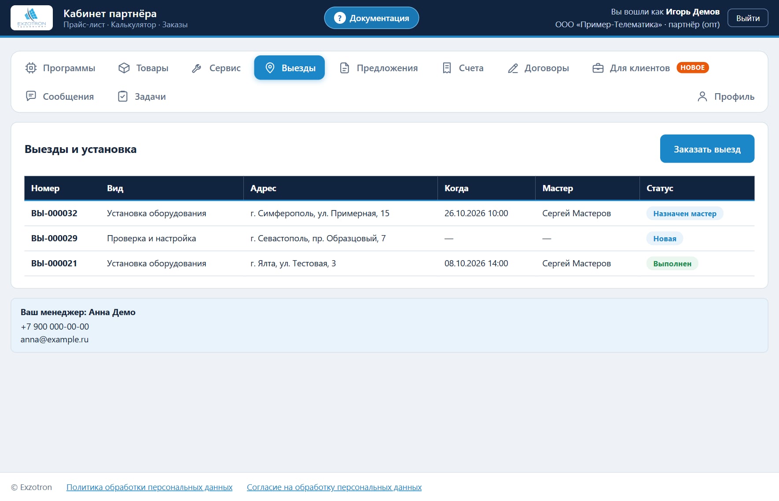The width and height of the screenshot is (779, 501).
Task: Open the Профиль page
Action: [726, 96]
